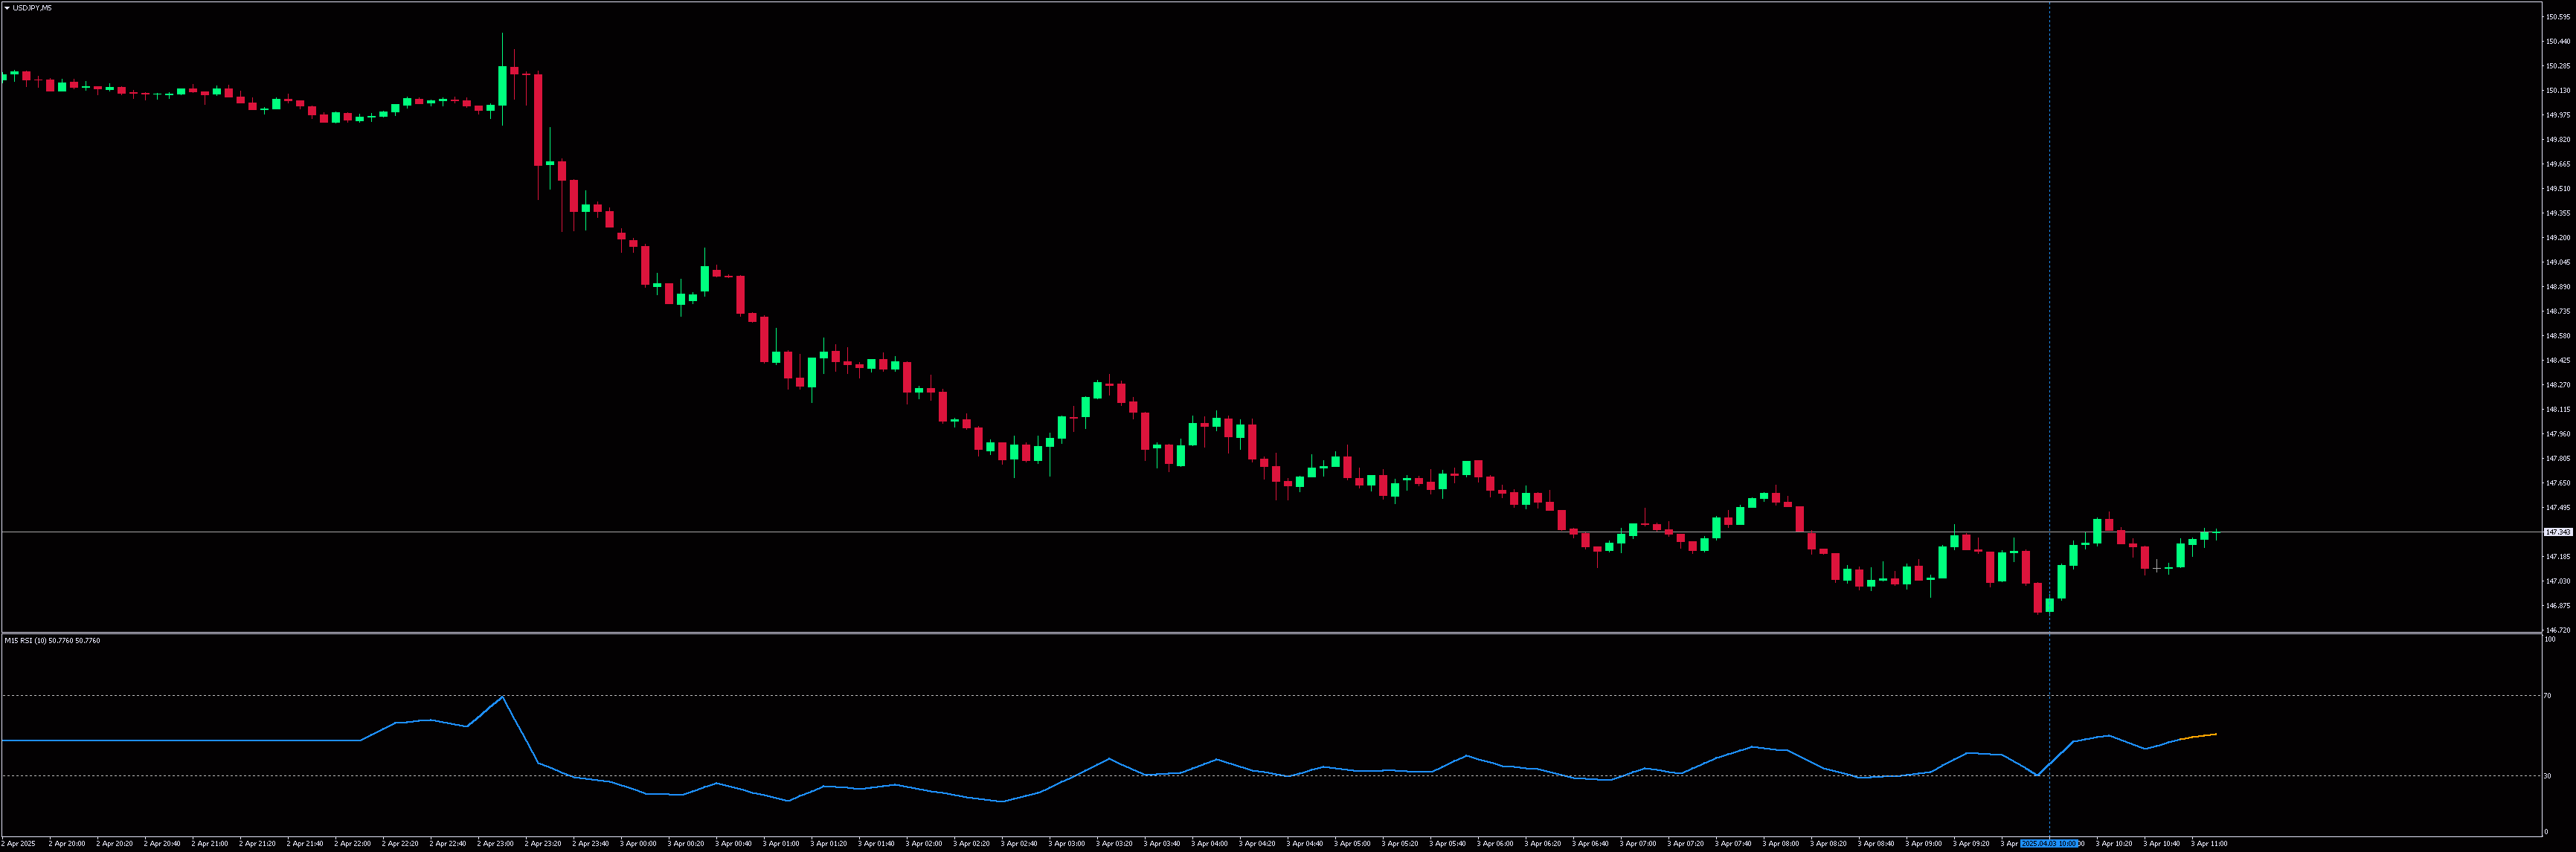
Task: Click the 3 Apr 04:00 time axis label
Action: tap(1209, 844)
